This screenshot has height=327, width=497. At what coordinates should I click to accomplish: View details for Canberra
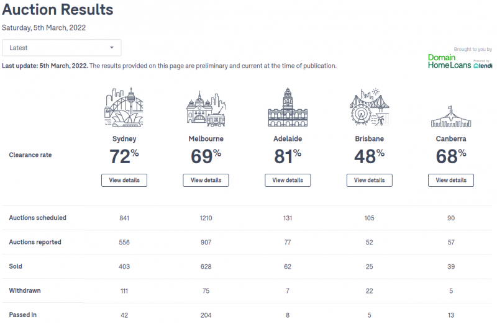tap(451, 180)
